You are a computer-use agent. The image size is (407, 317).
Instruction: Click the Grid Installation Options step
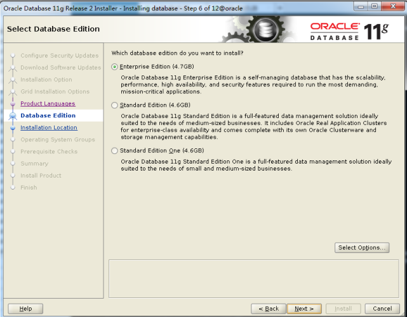point(55,91)
